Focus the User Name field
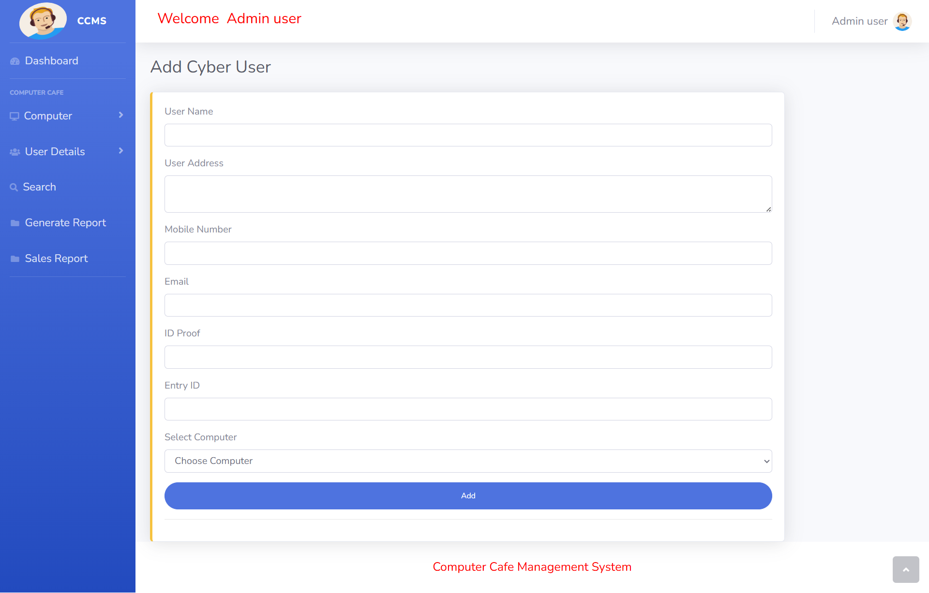Image resolution: width=929 pixels, height=593 pixels. click(468, 135)
